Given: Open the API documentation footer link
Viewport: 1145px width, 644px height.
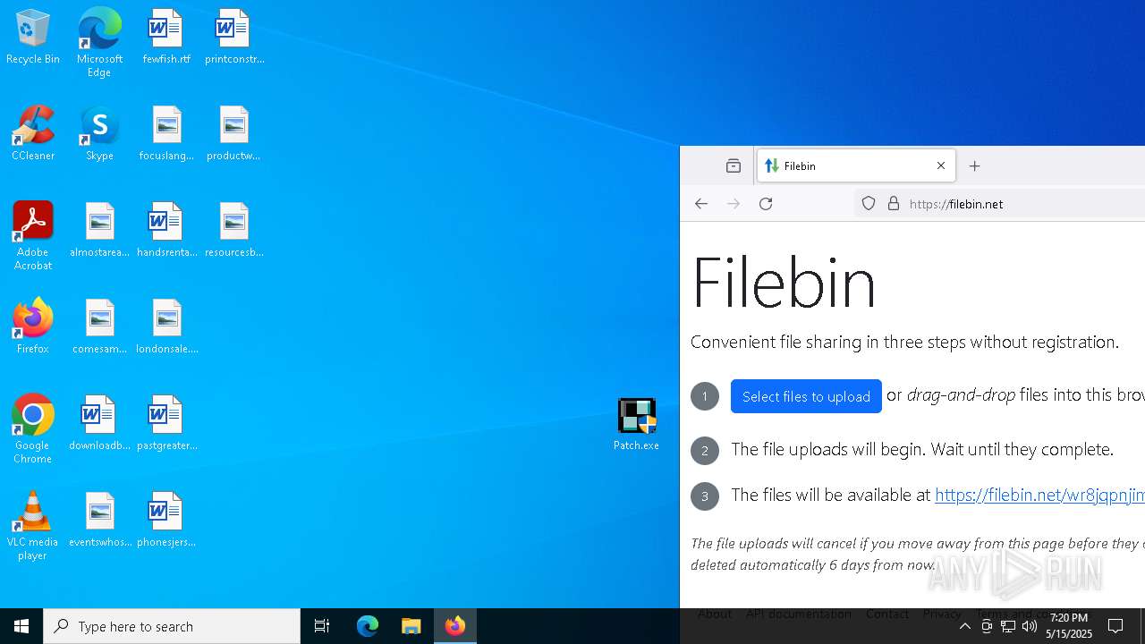Looking at the screenshot, I should click(799, 614).
